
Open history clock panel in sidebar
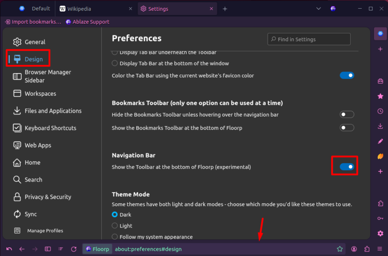tap(380, 111)
